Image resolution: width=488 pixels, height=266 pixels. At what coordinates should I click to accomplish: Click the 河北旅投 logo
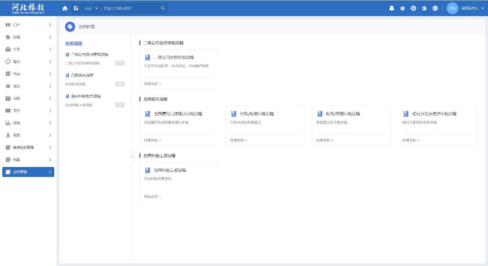(x=28, y=8)
